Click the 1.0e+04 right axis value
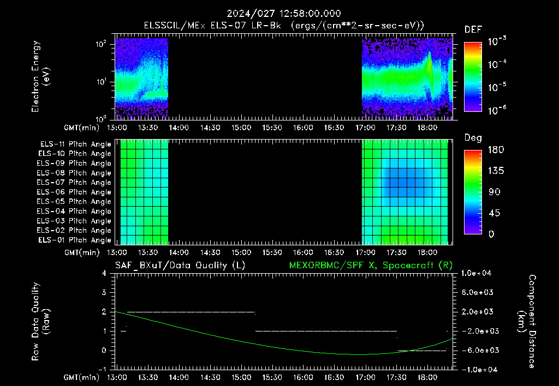 tap(477, 273)
